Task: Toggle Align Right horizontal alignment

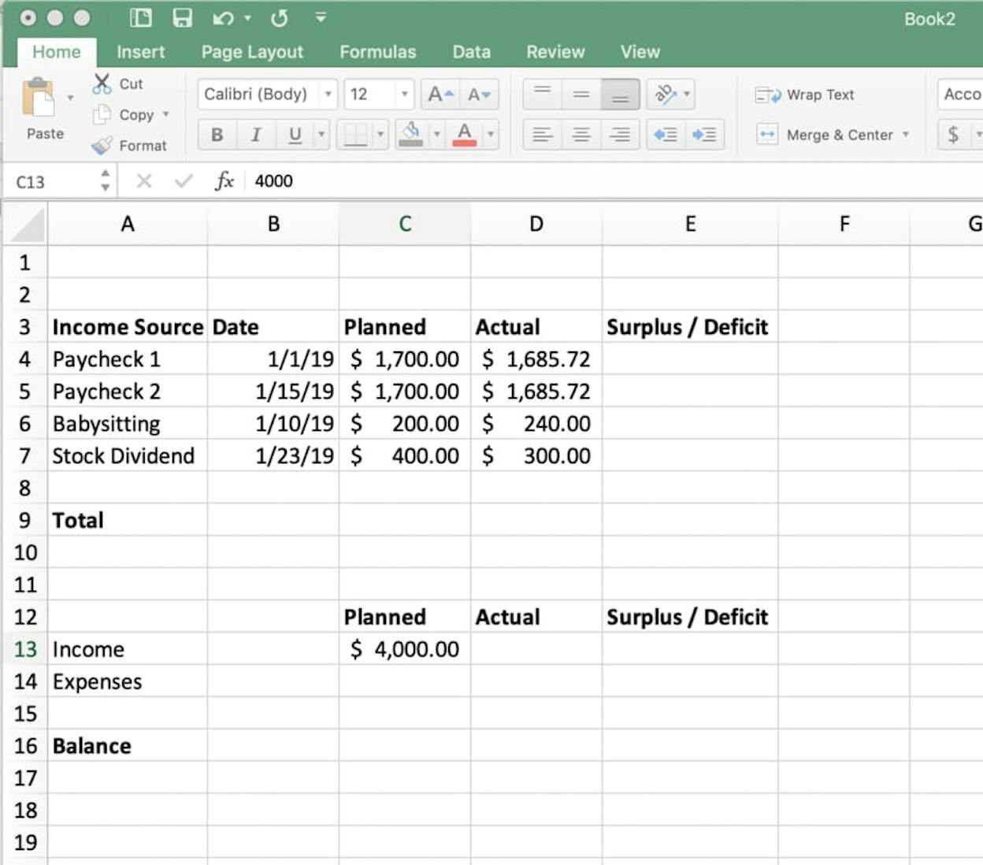Action: pyautogui.click(x=620, y=135)
